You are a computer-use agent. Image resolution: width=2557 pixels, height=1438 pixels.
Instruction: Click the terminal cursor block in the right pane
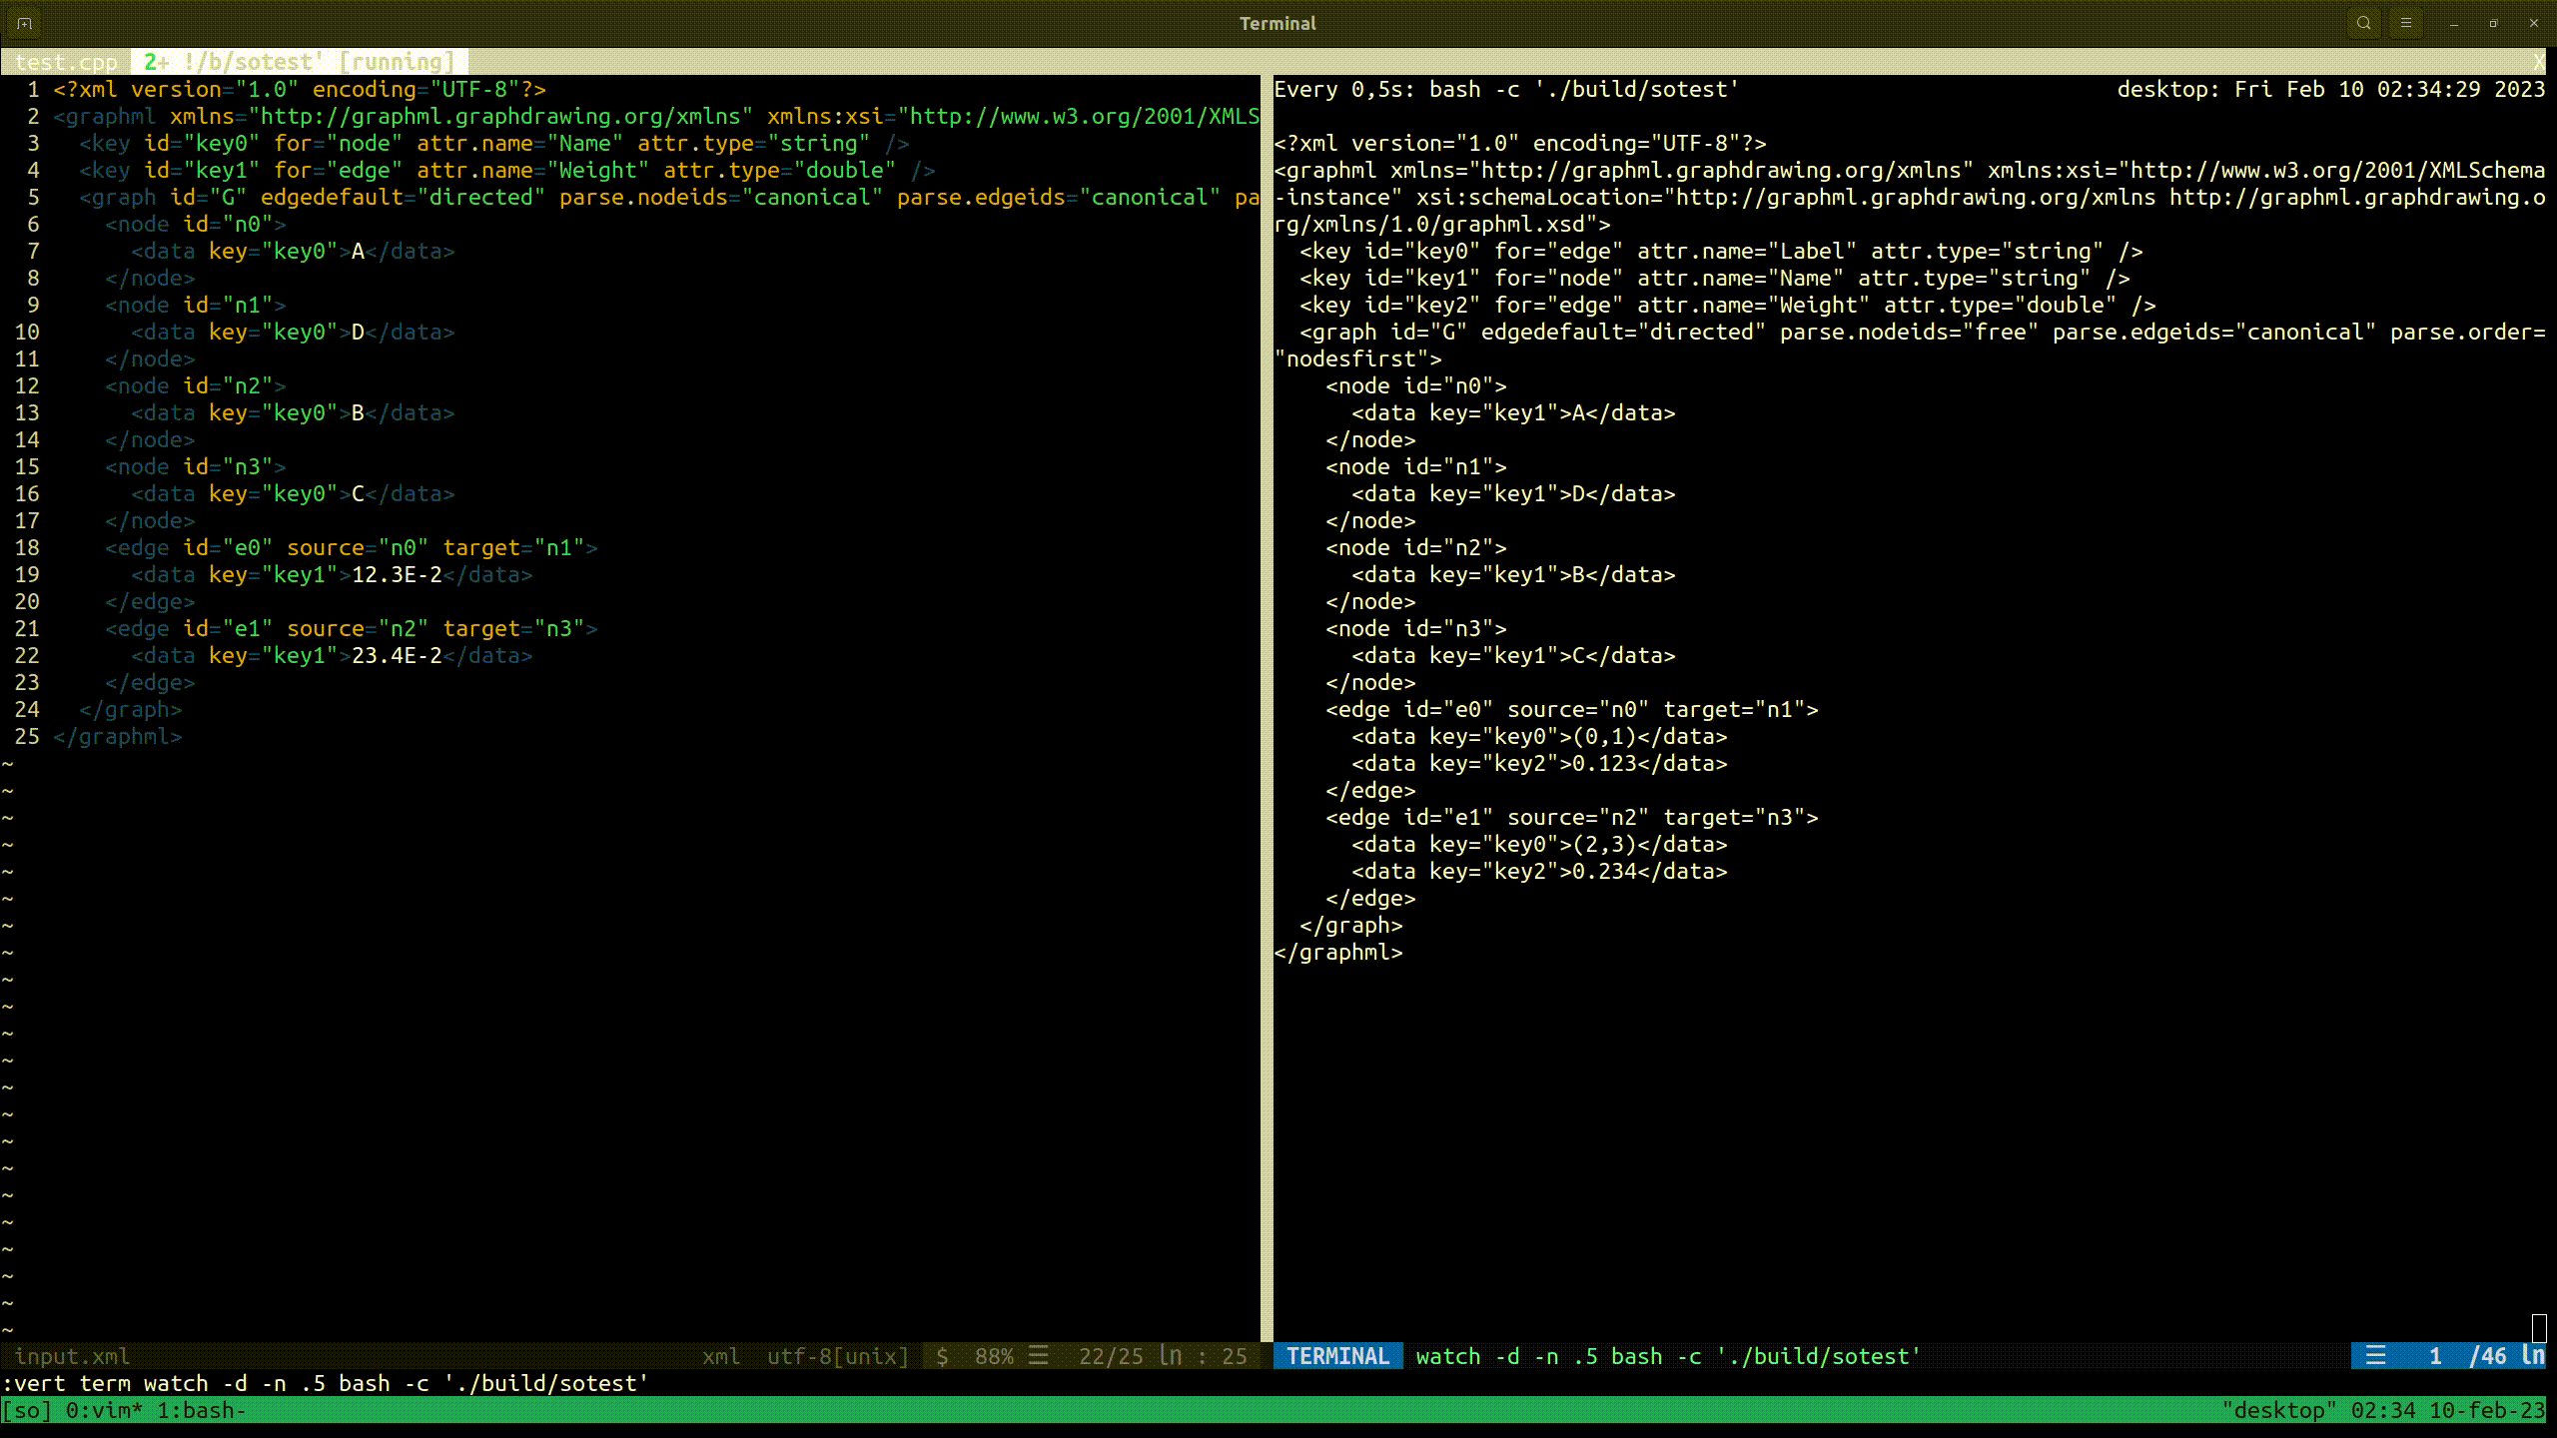(x=2538, y=1328)
